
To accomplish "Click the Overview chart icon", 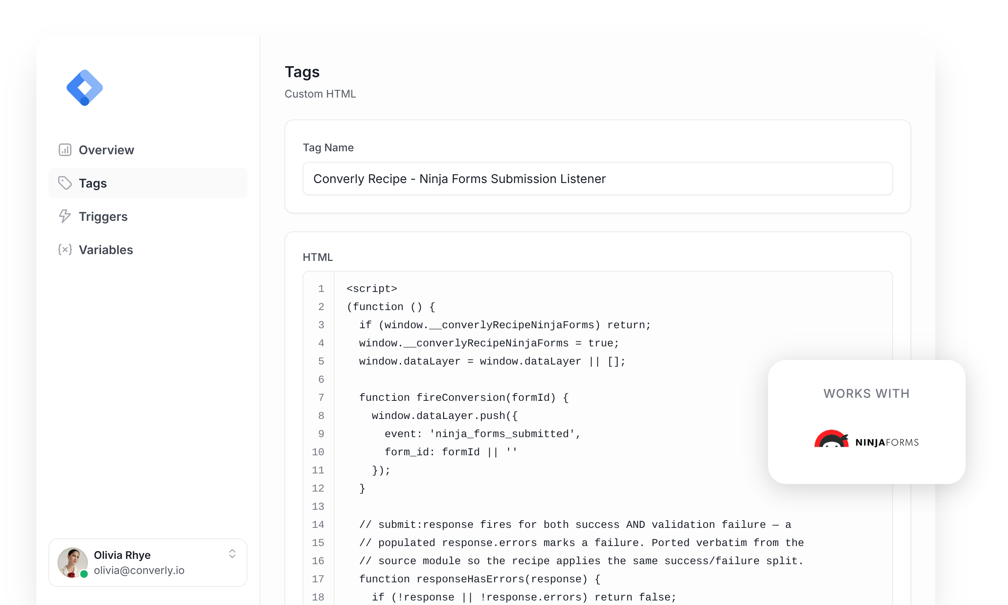I will [65, 150].
